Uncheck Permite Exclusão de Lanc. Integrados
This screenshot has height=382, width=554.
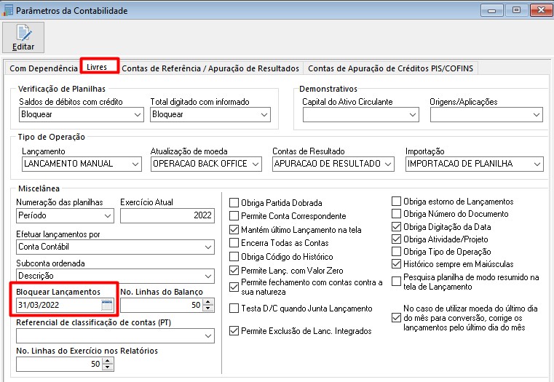(234, 331)
